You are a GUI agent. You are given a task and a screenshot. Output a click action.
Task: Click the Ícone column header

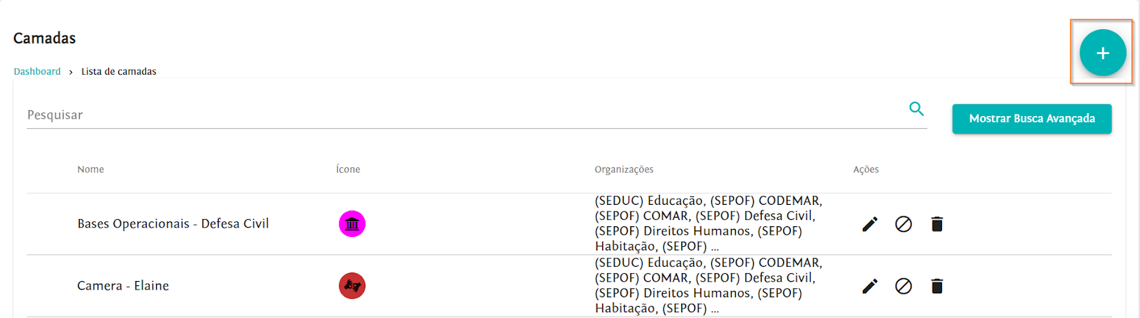click(x=348, y=169)
